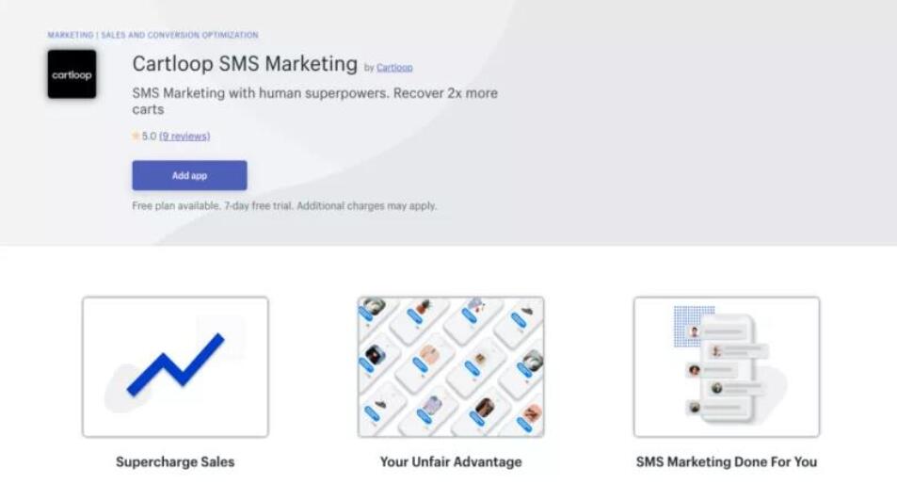
Task: Open the 9 reviews link
Action: click(x=184, y=137)
